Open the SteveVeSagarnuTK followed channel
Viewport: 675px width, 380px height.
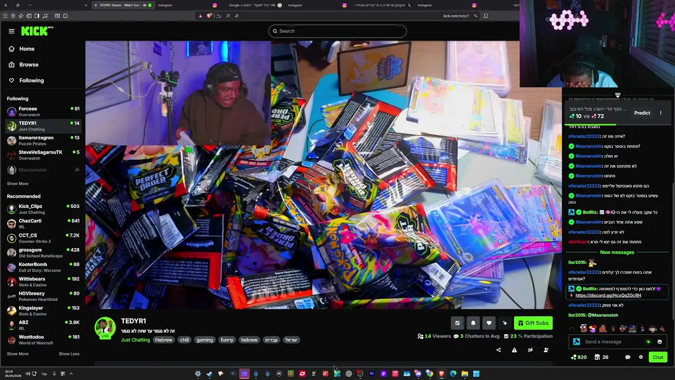pyautogui.click(x=43, y=155)
